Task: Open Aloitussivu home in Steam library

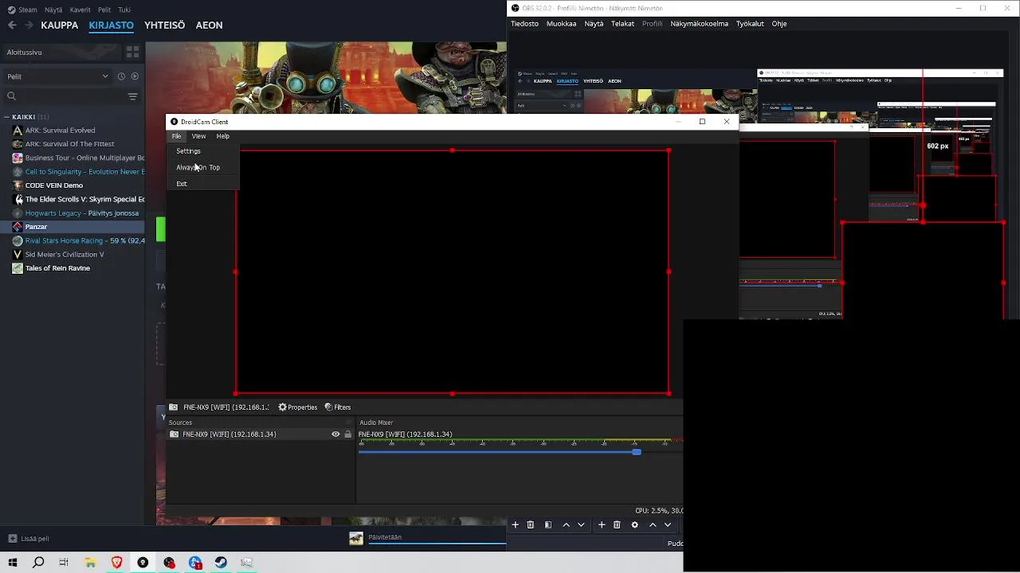Action: (x=62, y=52)
